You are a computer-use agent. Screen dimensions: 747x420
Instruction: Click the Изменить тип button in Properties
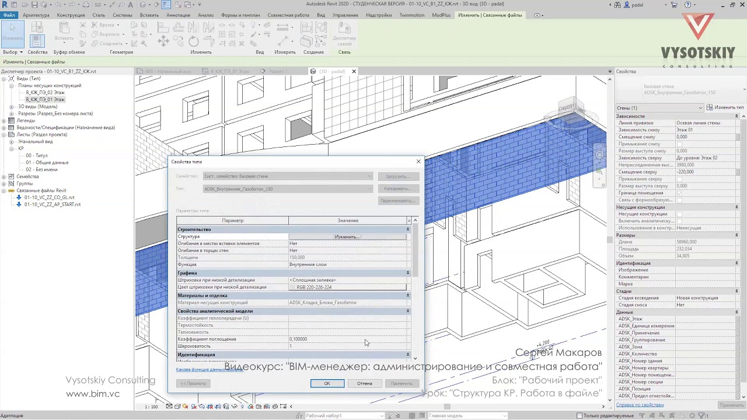click(725, 108)
